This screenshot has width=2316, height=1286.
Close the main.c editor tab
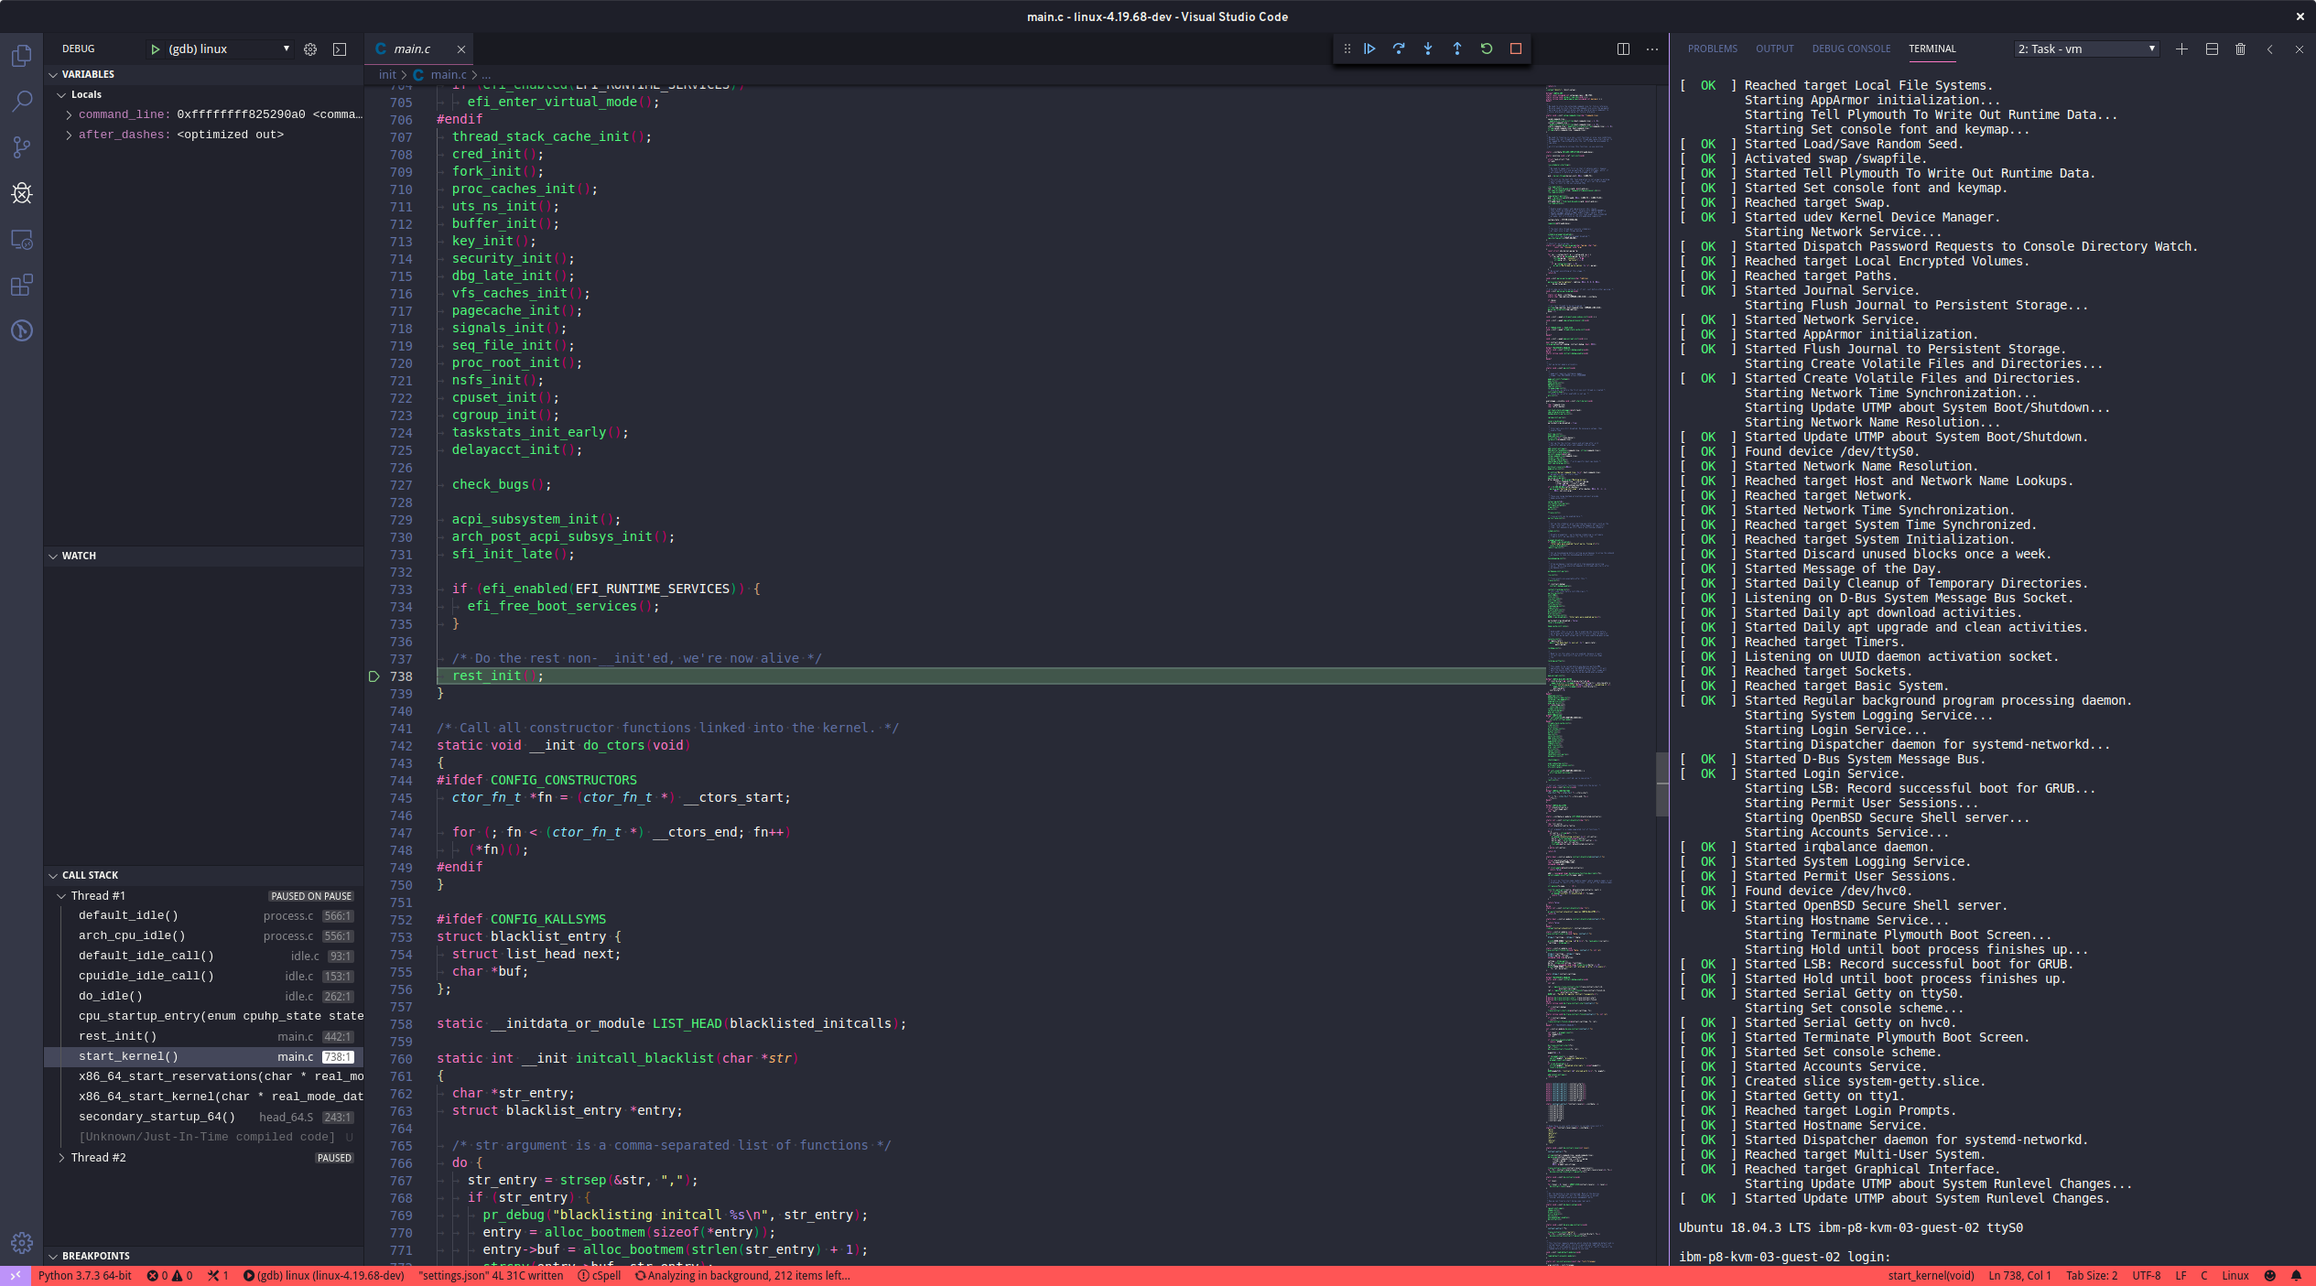click(x=461, y=49)
